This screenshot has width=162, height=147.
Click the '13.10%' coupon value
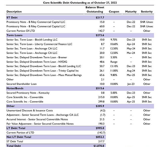[x=114, y=66]
